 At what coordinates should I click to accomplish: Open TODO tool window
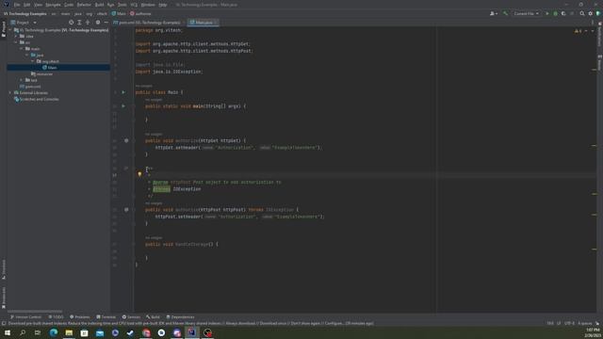(56, 317)
